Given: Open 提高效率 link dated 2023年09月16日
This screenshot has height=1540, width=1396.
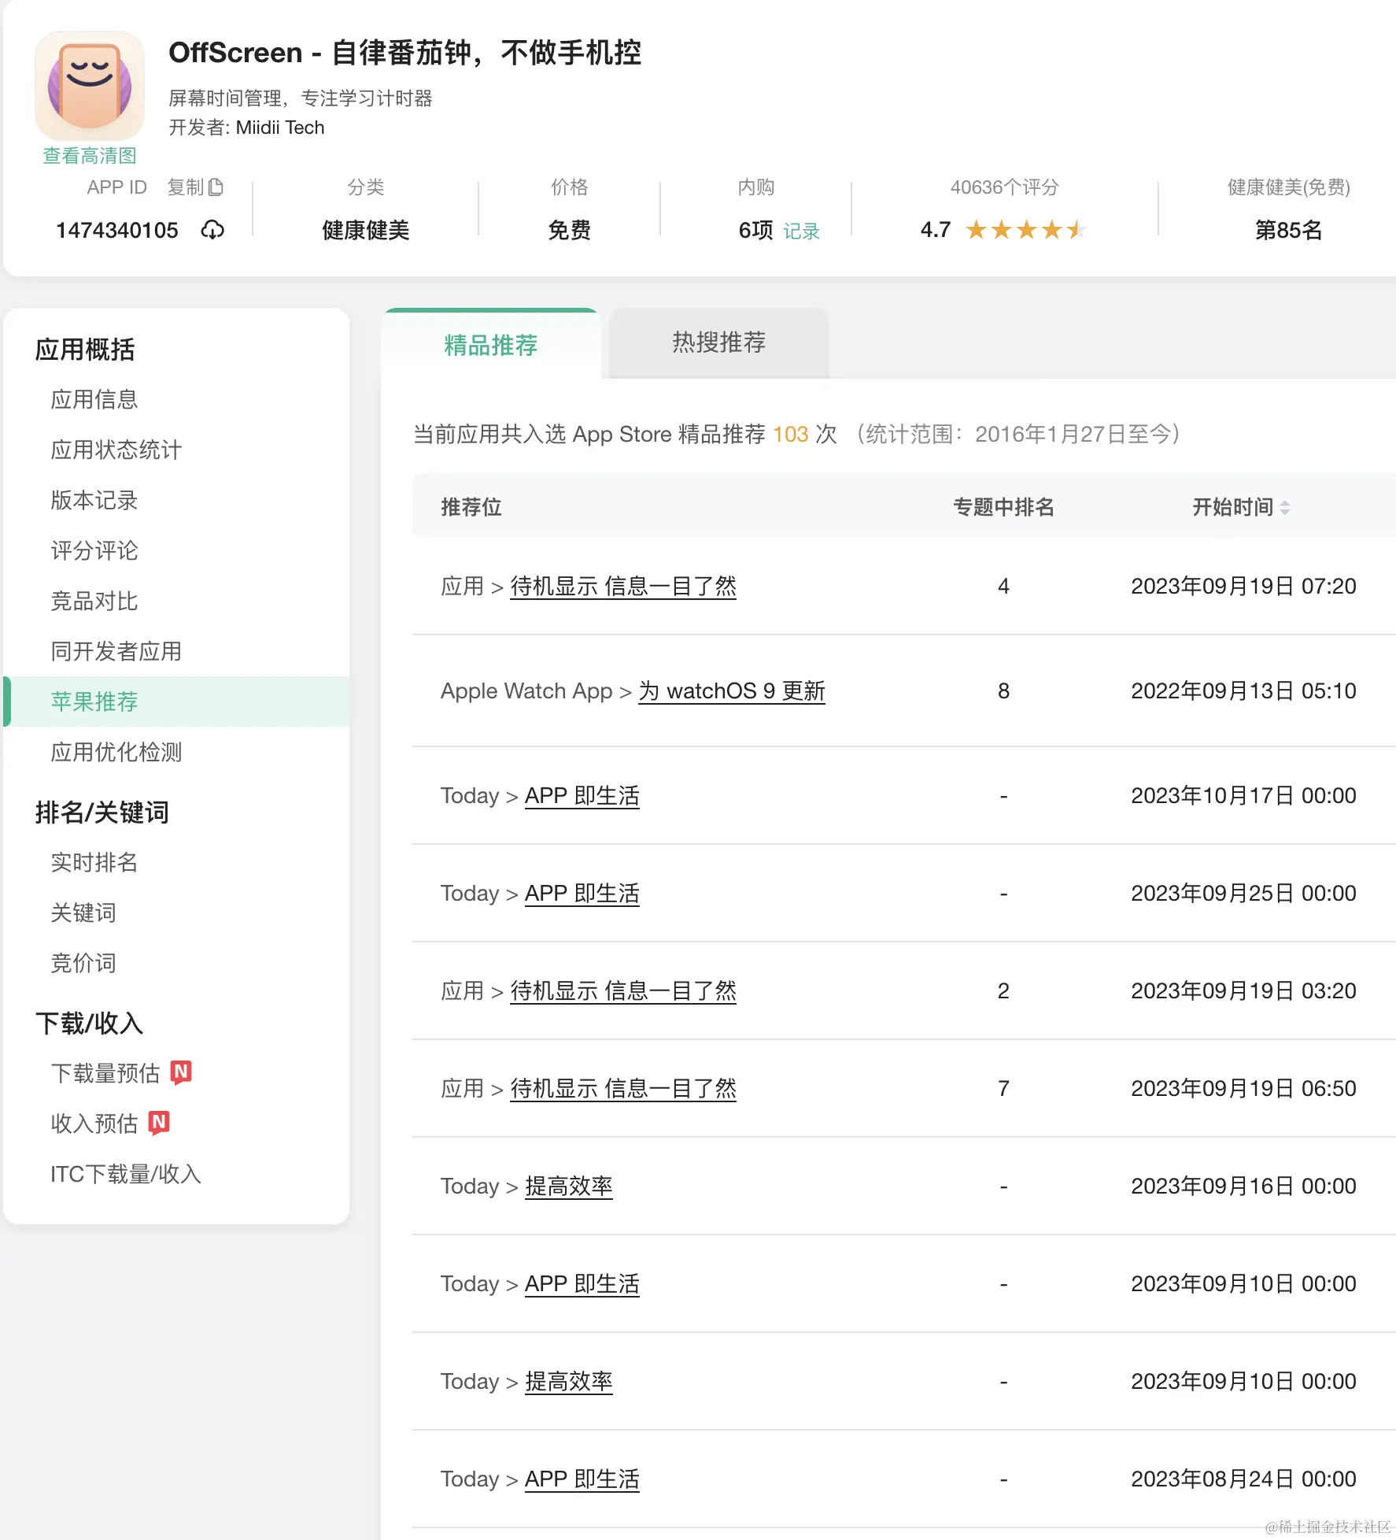Looking at the screenshot, I should [x=569, y=1186].
